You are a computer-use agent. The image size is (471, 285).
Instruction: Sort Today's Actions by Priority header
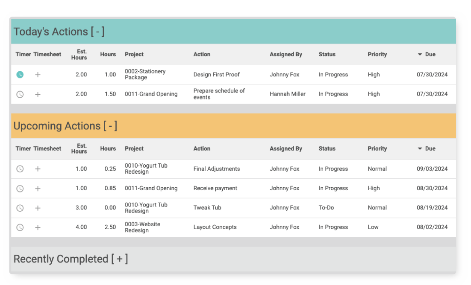(377, 55)
